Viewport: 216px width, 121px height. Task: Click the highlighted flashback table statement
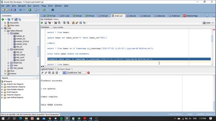[129, 59]
